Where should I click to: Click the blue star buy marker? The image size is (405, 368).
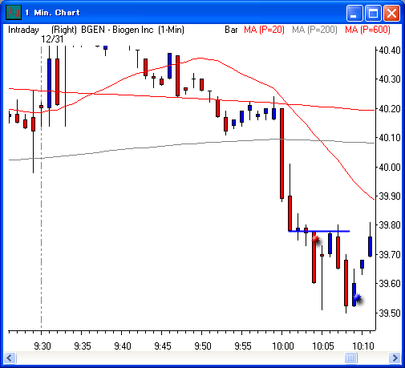click(358, 297)
